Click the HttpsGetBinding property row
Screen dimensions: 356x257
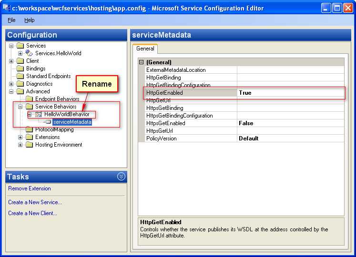pyautogui.click(x=244, y=108)
